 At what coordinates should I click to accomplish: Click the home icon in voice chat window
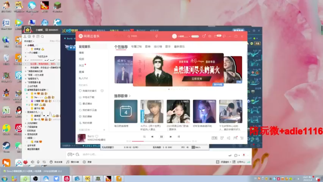27,30
